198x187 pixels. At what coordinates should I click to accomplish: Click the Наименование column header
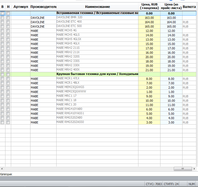click(97, 7)
